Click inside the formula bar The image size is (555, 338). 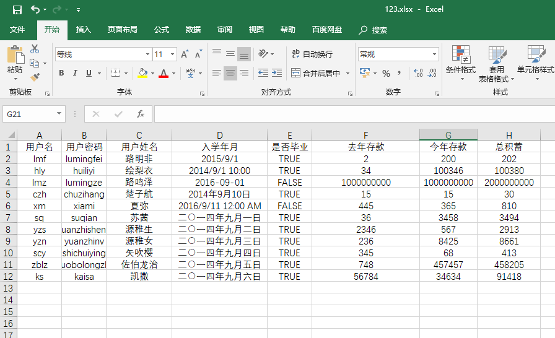354,114
